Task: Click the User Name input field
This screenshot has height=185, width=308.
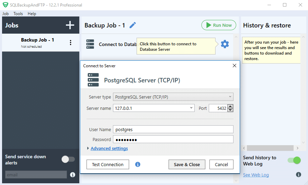Action: point(173,129)
